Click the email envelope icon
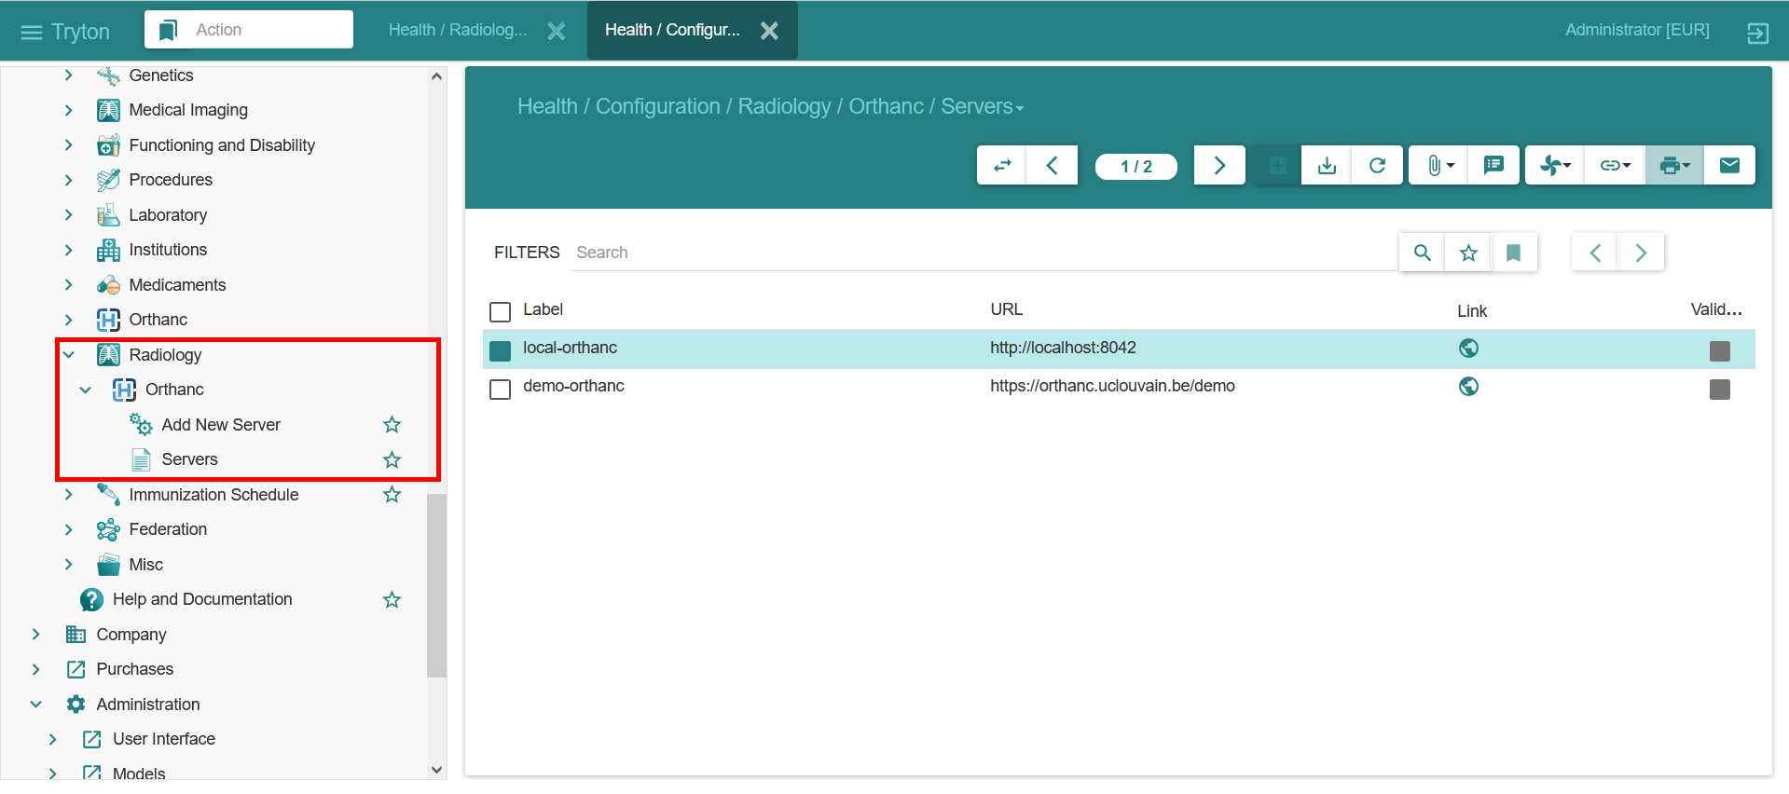The width and height of the screenshot is (1789, 794). tap(1729, 165)
